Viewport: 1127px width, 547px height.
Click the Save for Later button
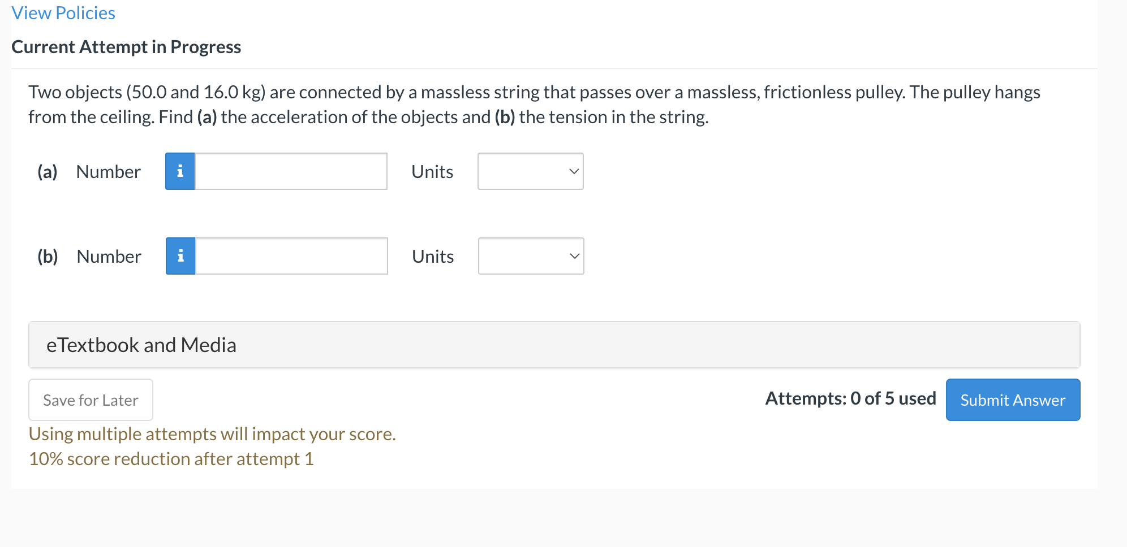coord(91,400)
